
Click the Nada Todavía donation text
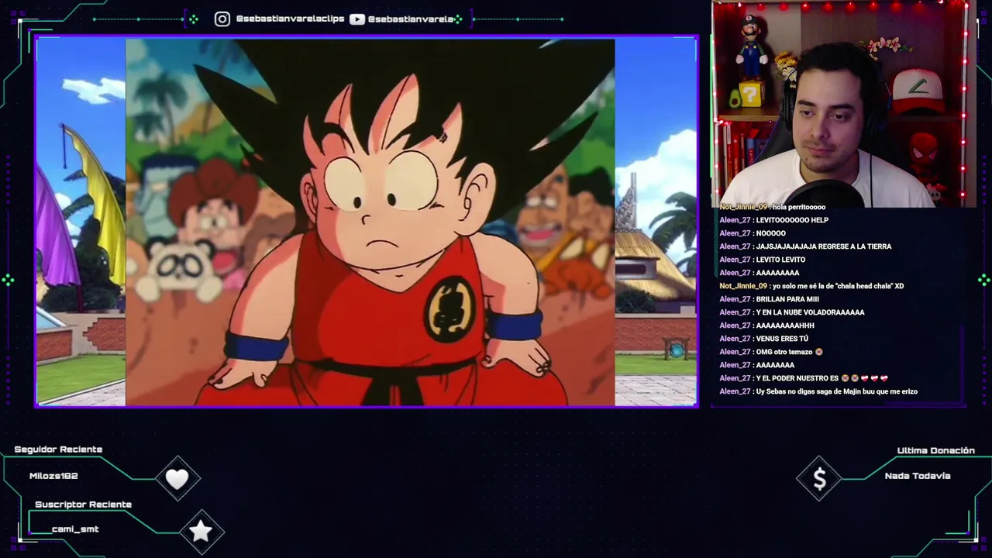[x=918, y=476]
